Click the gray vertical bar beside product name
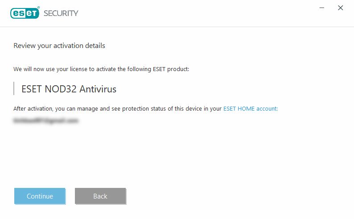This screenshot has height=219, width=354. (14, 88)
